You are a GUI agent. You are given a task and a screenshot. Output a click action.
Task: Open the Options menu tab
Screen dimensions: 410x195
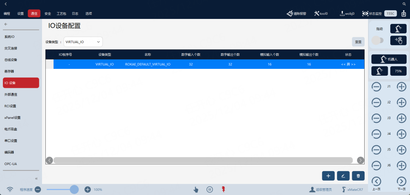point(89,14)
